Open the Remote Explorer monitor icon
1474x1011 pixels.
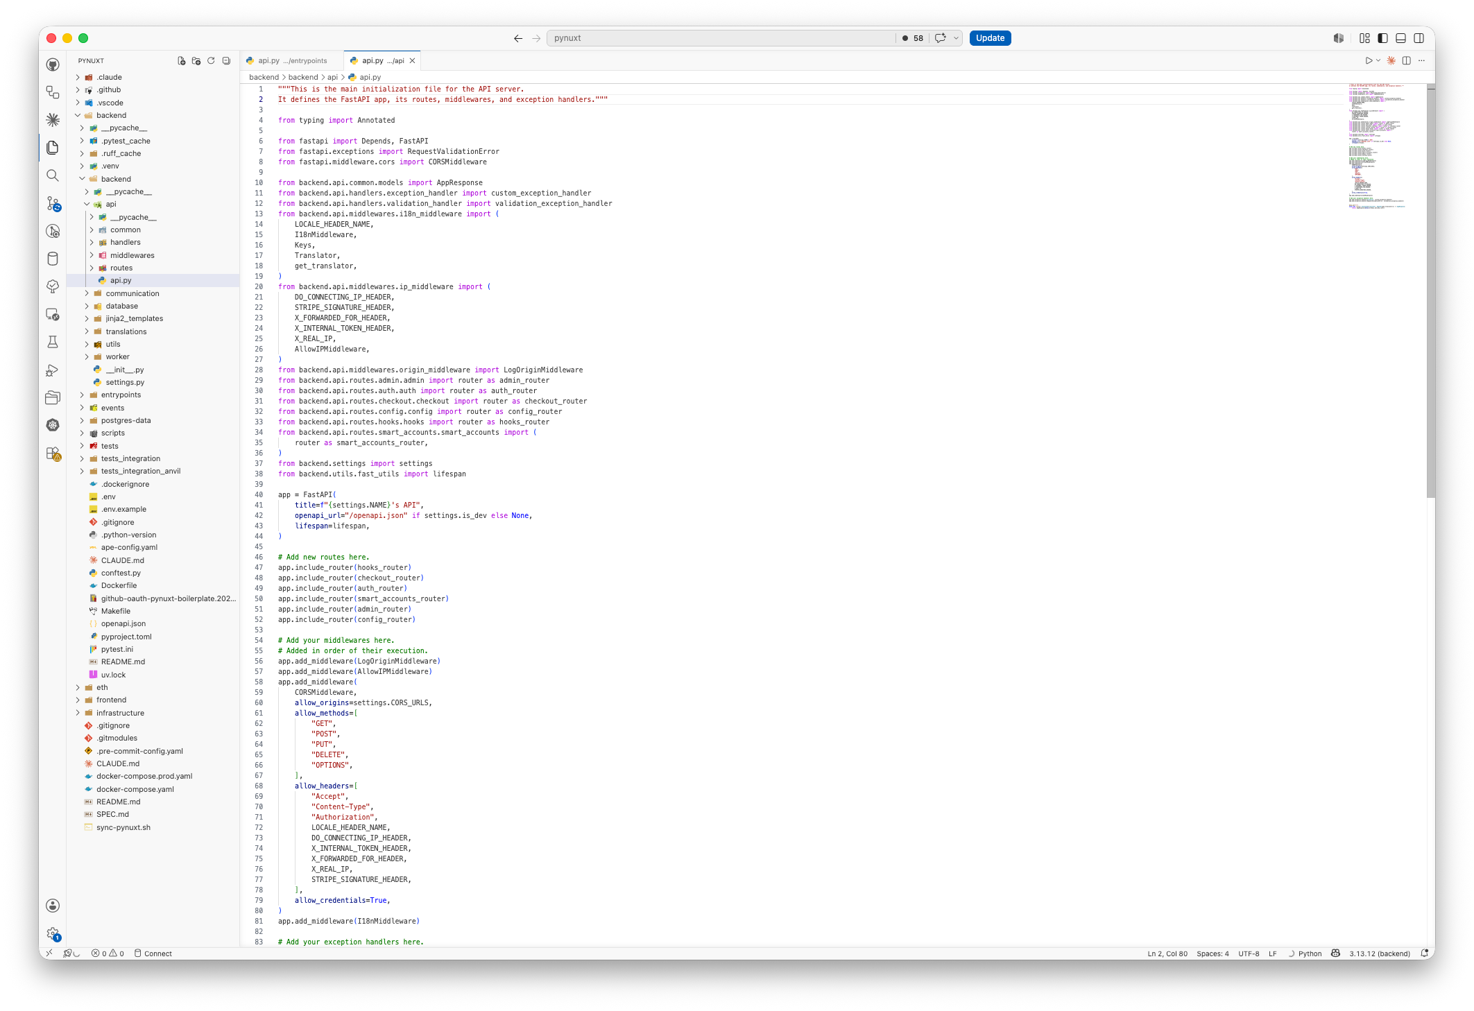[53, 314]
